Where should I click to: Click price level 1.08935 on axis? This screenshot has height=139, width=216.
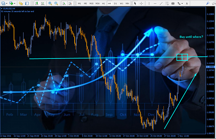(211, 119)
